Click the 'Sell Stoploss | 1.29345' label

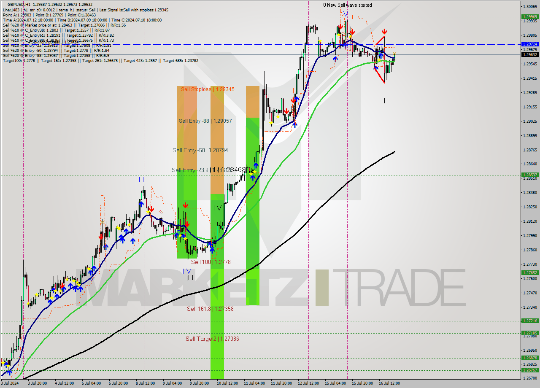click(208, 89)
